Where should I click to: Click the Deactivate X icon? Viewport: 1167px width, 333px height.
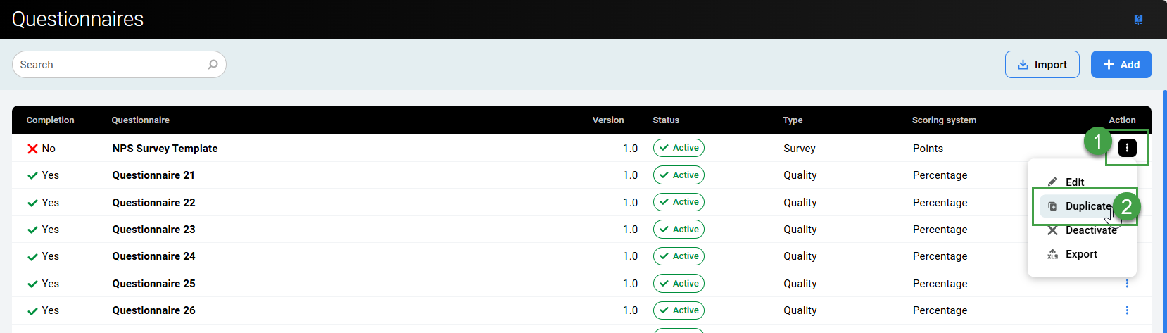point(1053,230)
